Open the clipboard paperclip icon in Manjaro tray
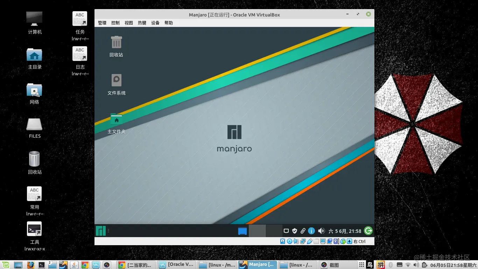 point(303,231)
